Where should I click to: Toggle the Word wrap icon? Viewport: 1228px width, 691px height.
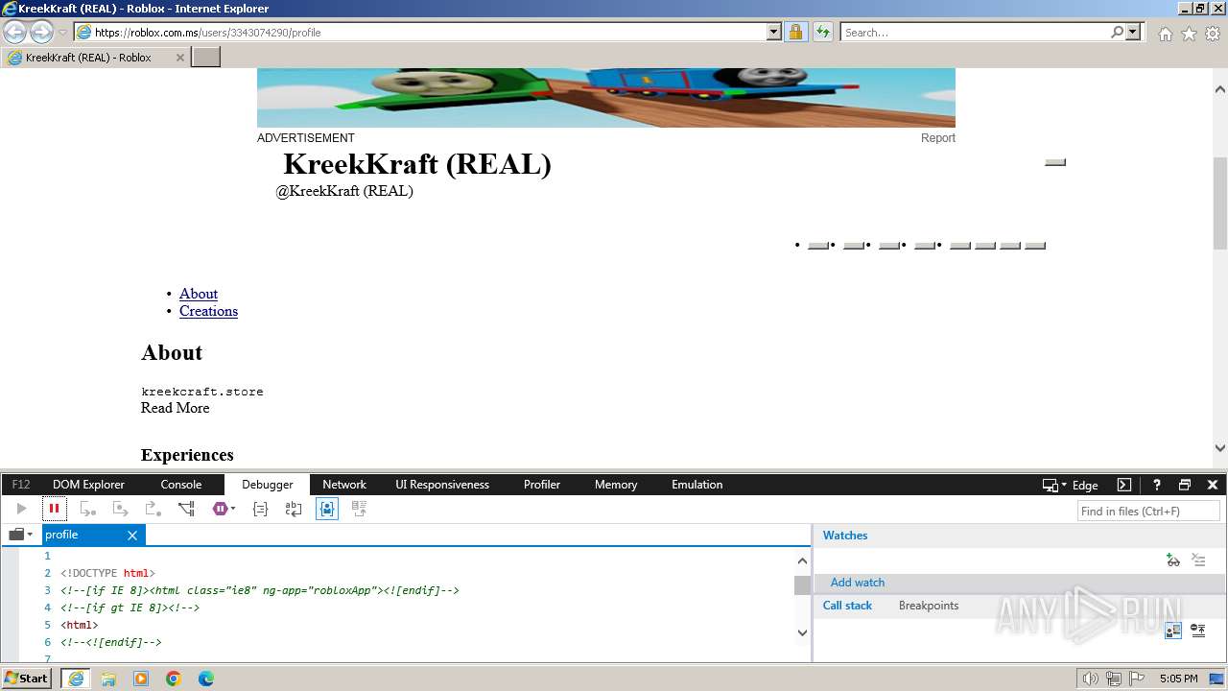pyautogui.click(x=294, y=509)
